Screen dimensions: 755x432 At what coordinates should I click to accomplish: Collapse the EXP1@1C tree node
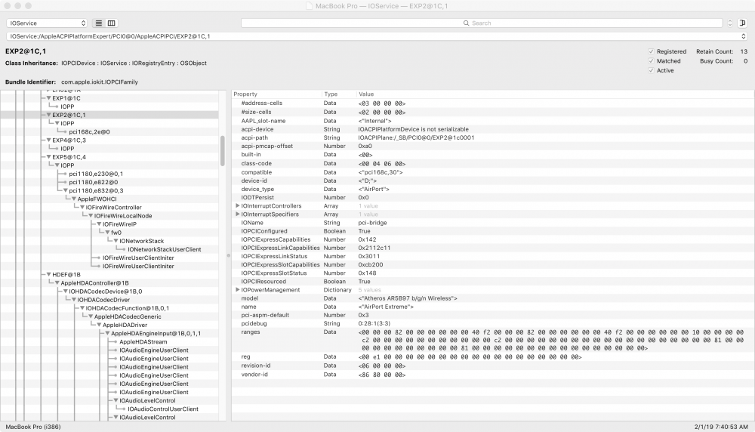pyautogui.click(x=48, y=98)
